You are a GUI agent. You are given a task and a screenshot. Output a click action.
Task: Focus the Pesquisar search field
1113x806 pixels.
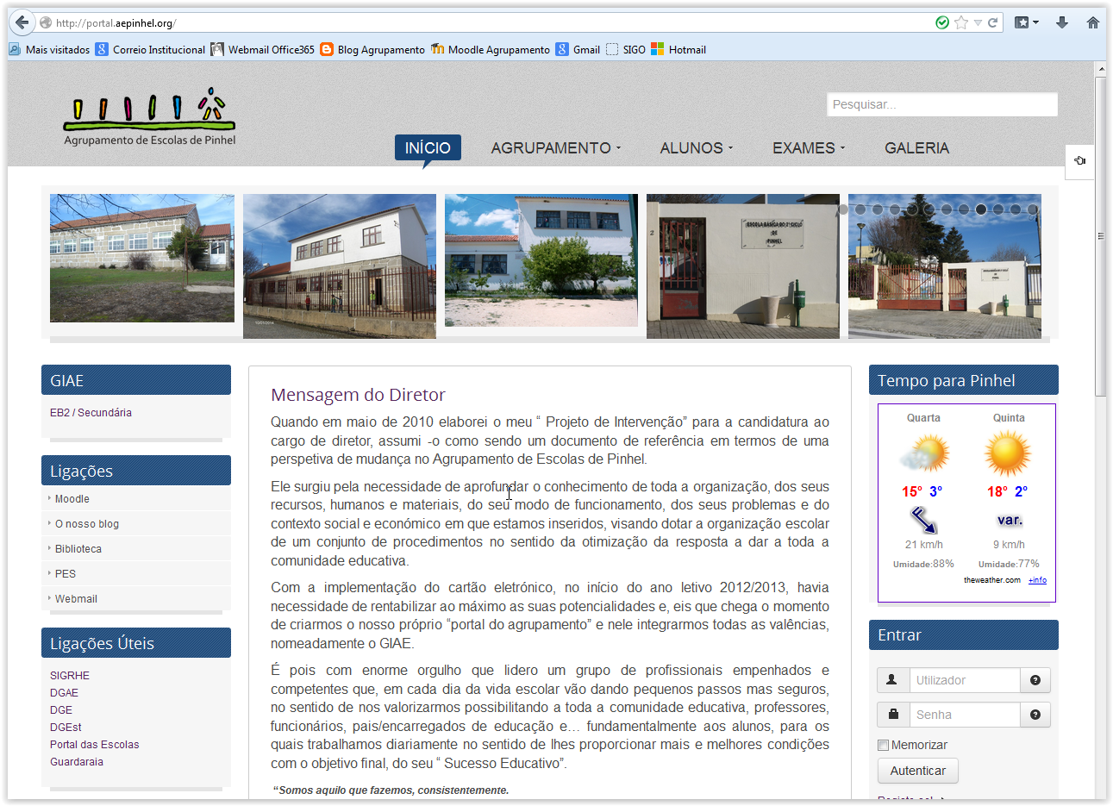942,104
